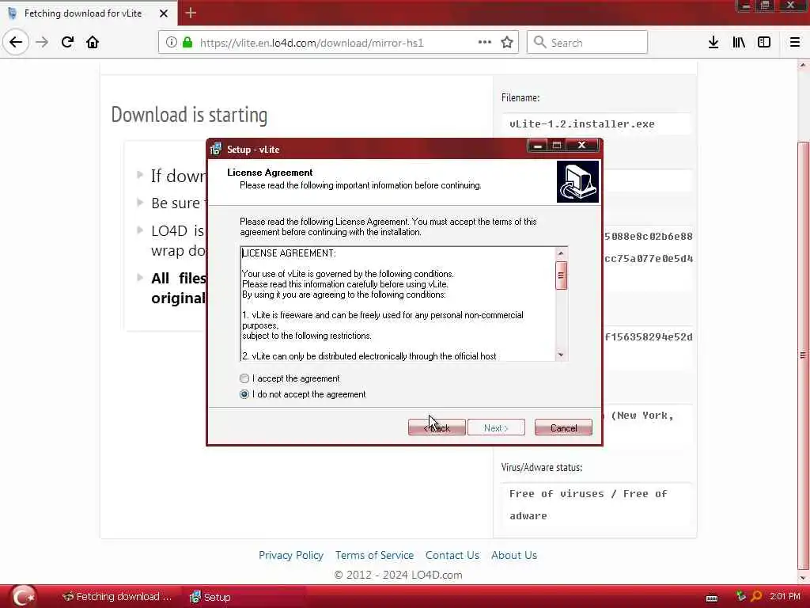Click the license text scroll-down arrow
Viewport: 810px width, 608px height.
coord(561,355)
